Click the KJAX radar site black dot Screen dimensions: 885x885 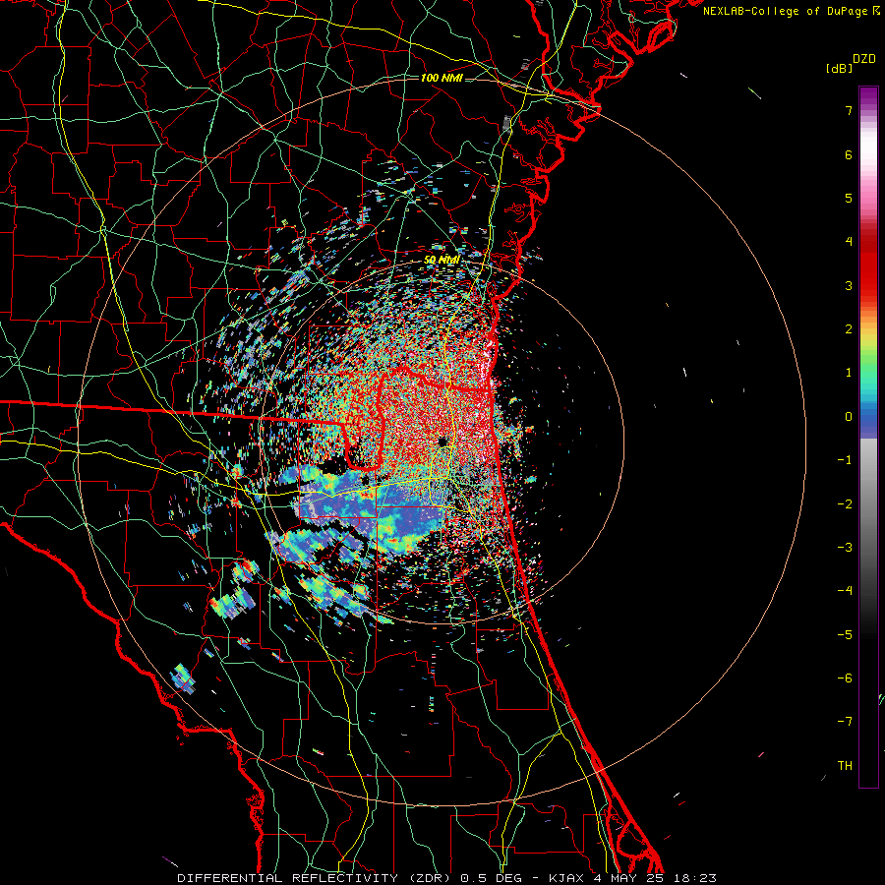point(442,441)
